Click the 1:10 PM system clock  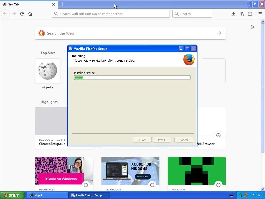pyautogui.click(x=255, y=195)
